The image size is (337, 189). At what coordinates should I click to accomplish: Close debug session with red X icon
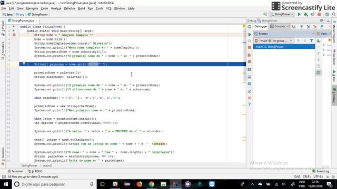(249, 98)
